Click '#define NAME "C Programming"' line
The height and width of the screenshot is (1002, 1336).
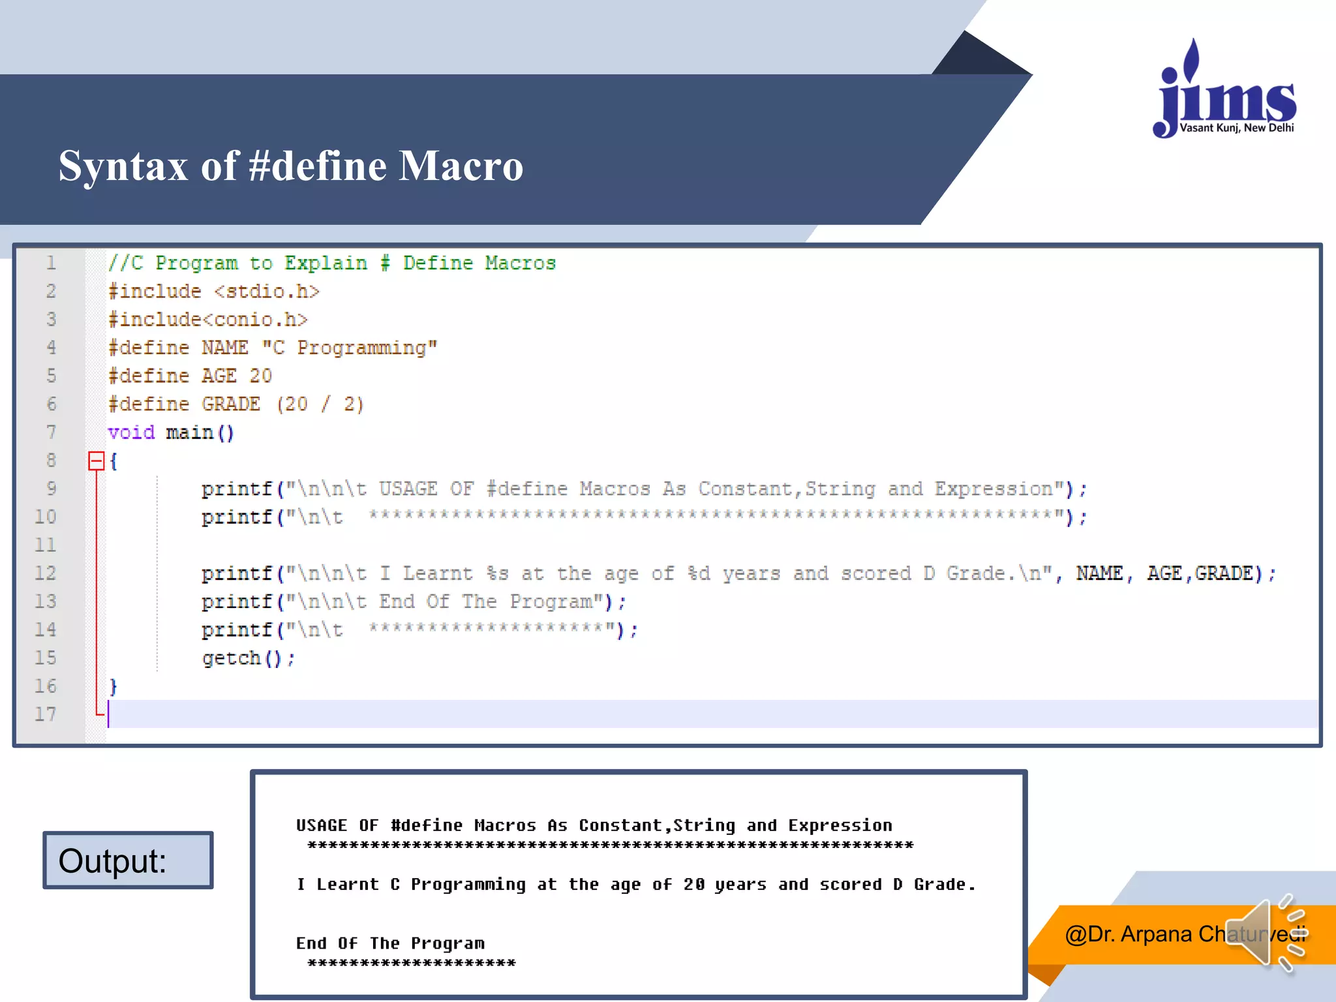click(x=272, y=348)
